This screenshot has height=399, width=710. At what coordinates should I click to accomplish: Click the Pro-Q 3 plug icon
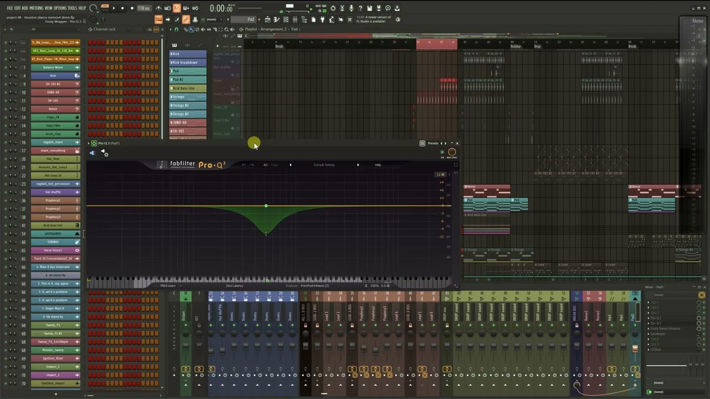[x=92, y=152]
